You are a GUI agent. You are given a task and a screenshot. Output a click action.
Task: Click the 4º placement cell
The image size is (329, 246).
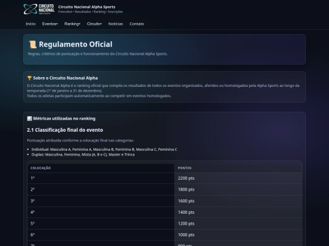[x=101, y=213]
